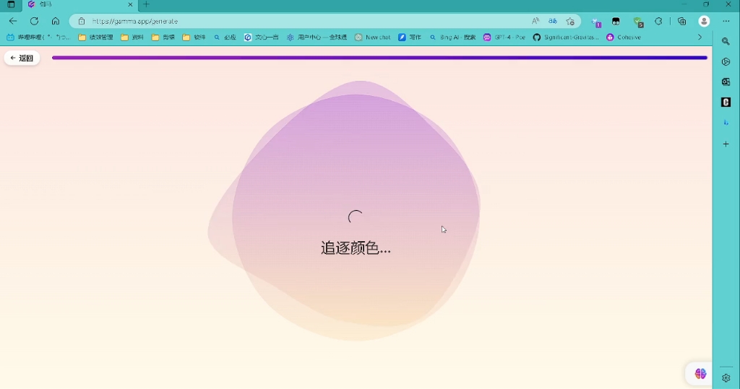Click the translate page icon
The image size is (740, 389).
click(553, 21)
